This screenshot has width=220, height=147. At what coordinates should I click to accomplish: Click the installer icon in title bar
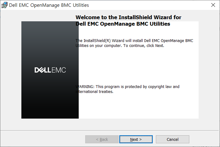(x=4, y=5)
